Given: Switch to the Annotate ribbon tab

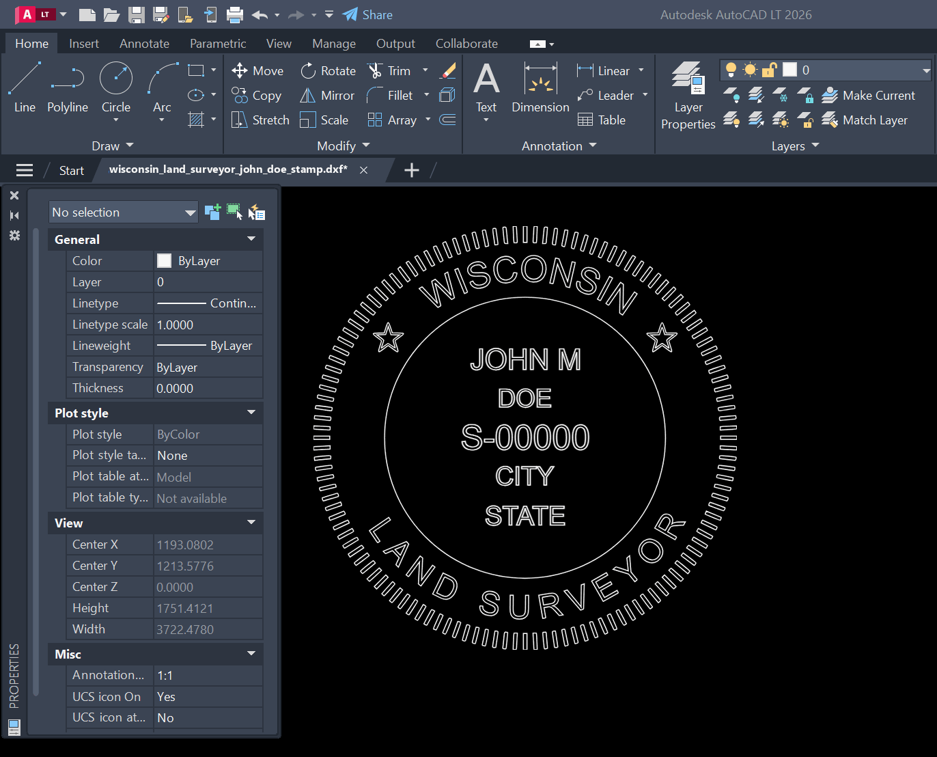Looking at the screenshot, I should (x=144, y=43).
